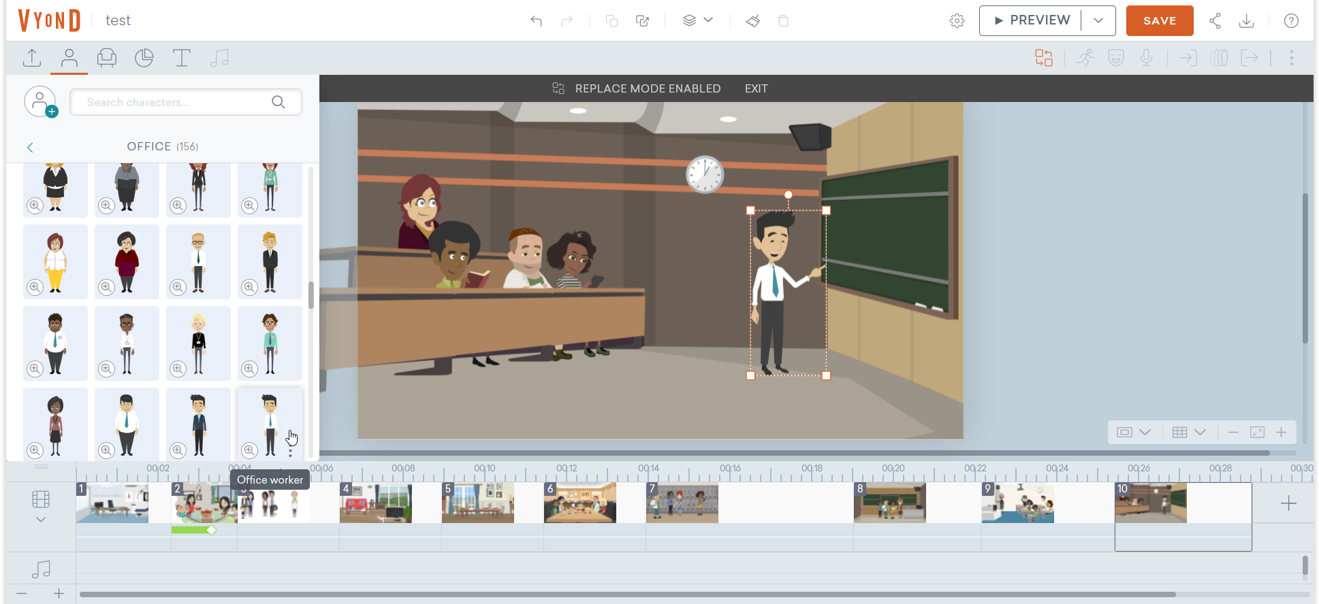Exit replace mode
Viewport: 1319px width, 604px height.
coord(756,88)
